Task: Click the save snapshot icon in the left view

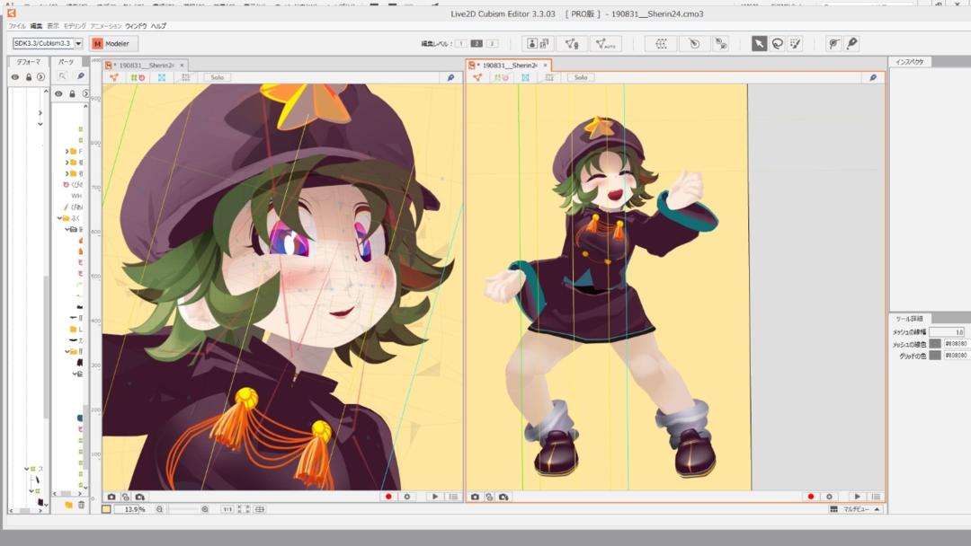Action: [140, 497]
